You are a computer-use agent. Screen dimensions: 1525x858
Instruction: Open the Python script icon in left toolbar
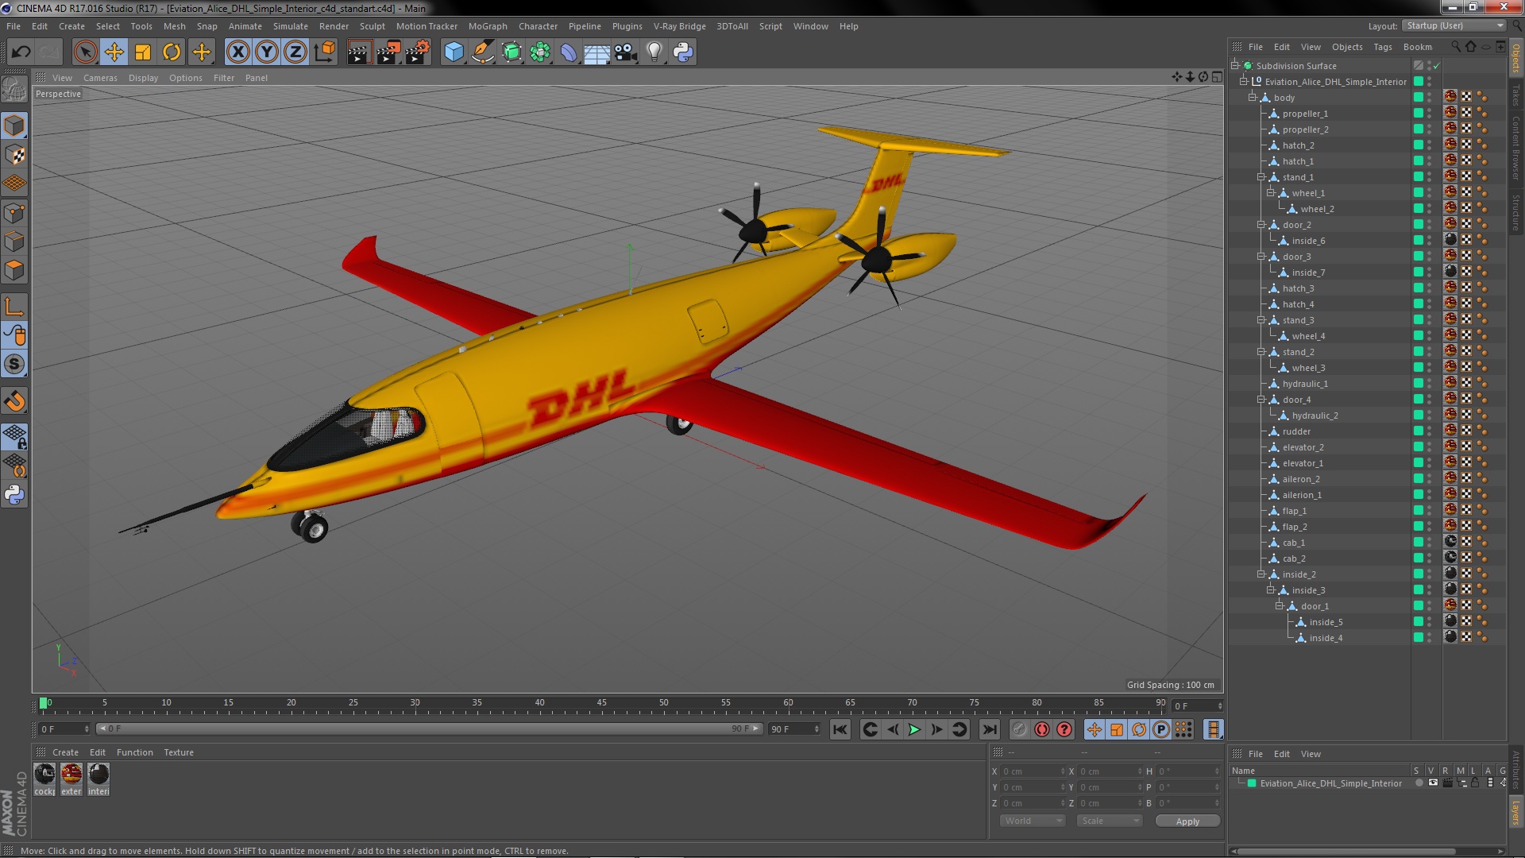coord(14,495)
